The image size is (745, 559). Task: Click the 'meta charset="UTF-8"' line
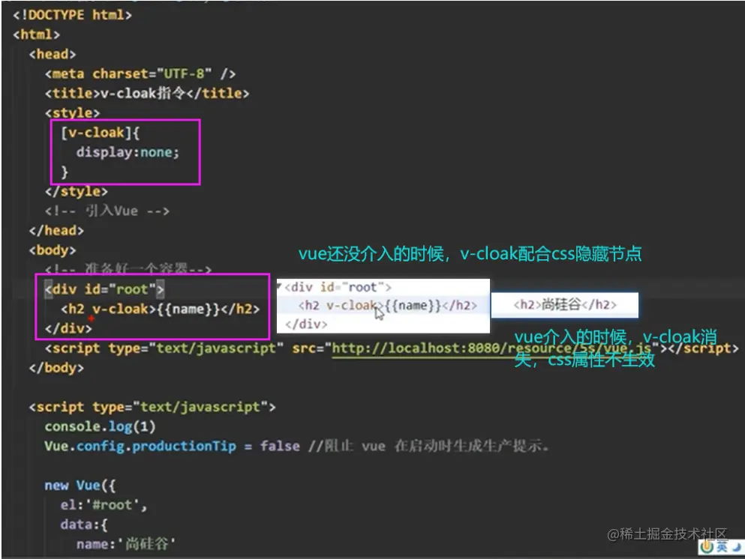[140, 74]
